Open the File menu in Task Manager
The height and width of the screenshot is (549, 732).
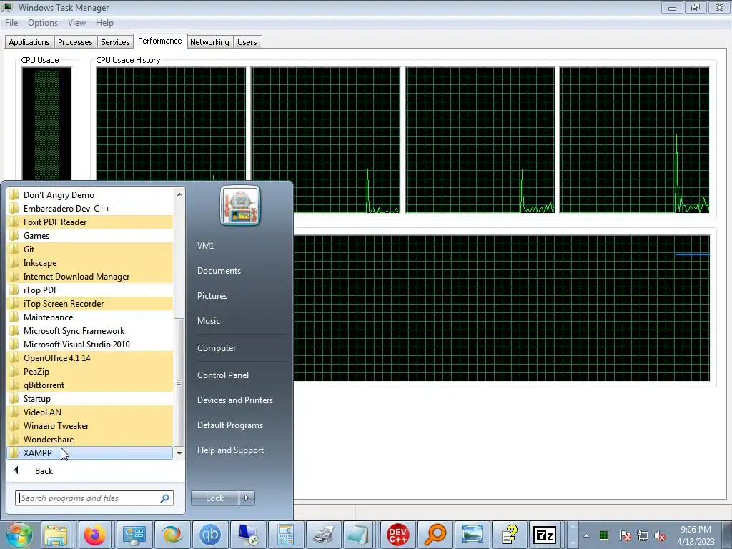click(11, 23)
